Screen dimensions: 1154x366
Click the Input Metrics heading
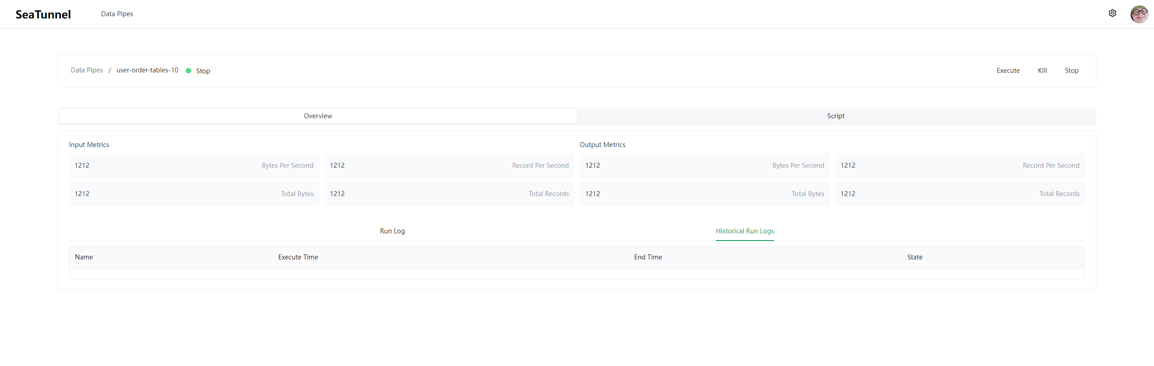point(89,145)
